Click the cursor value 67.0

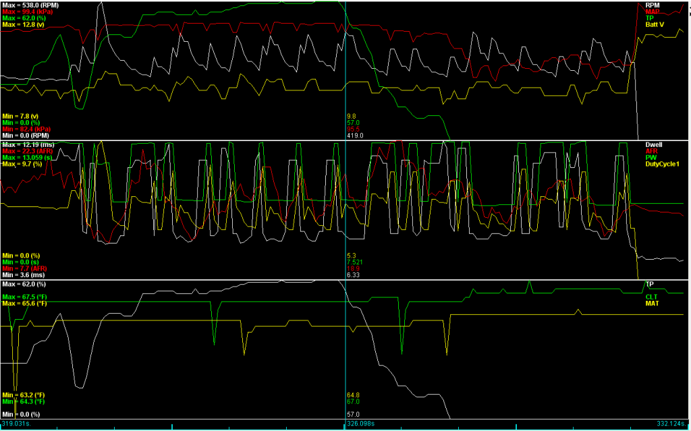354,401
